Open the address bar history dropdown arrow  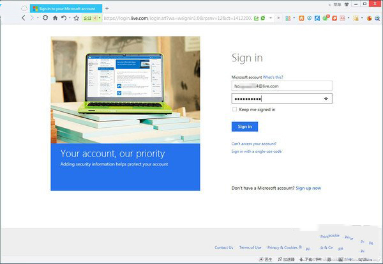[x=271, y=18]
